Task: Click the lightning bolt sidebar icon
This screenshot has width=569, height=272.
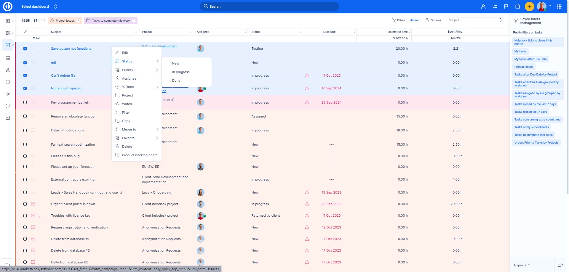Action: 8,94
